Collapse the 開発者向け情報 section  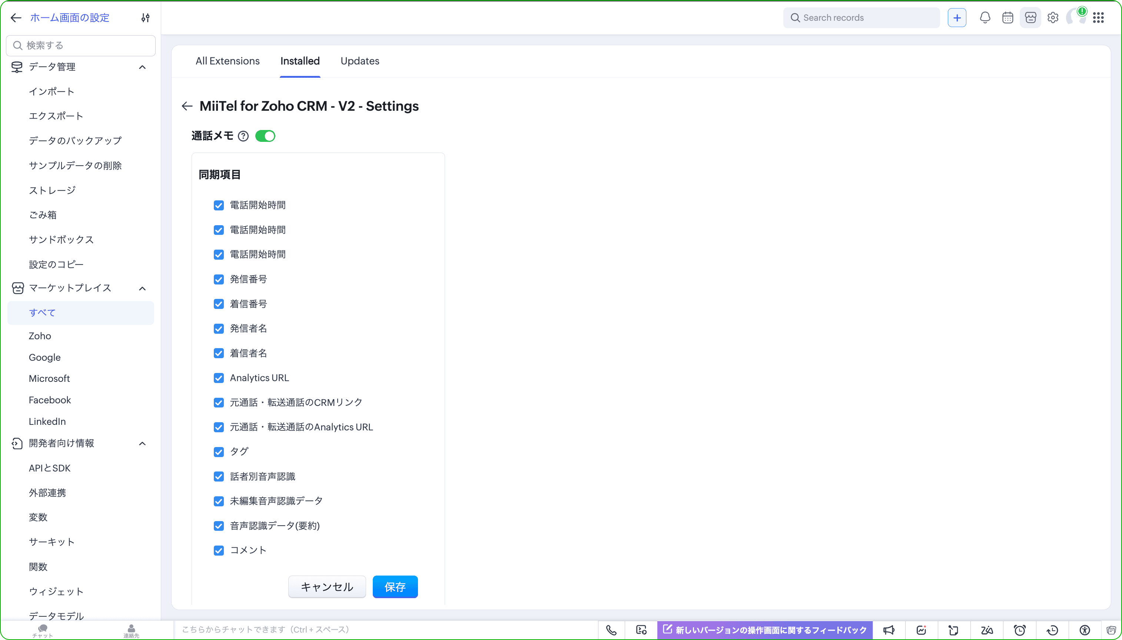[142, 443]
